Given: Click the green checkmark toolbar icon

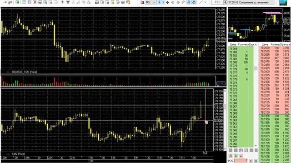Looking at the screenshot, I should (x=17, y=2).
